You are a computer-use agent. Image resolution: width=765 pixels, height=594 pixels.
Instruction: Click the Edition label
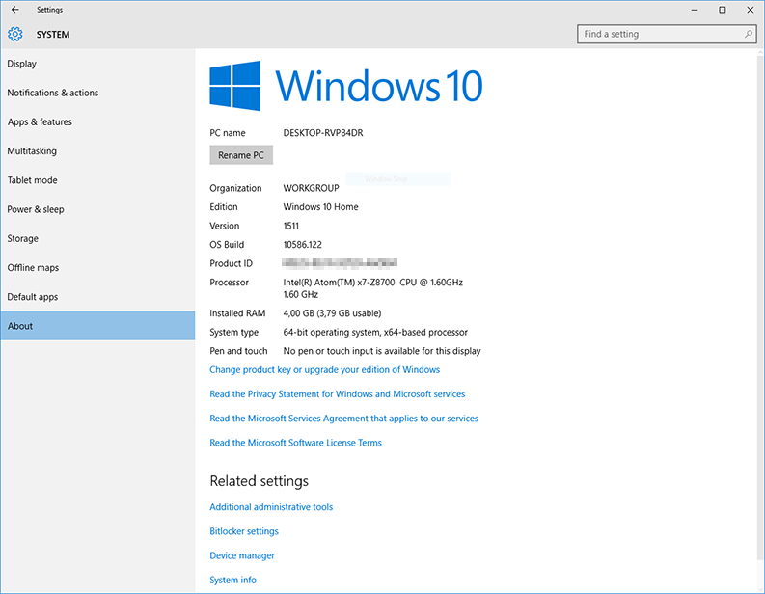click(224, 207)
